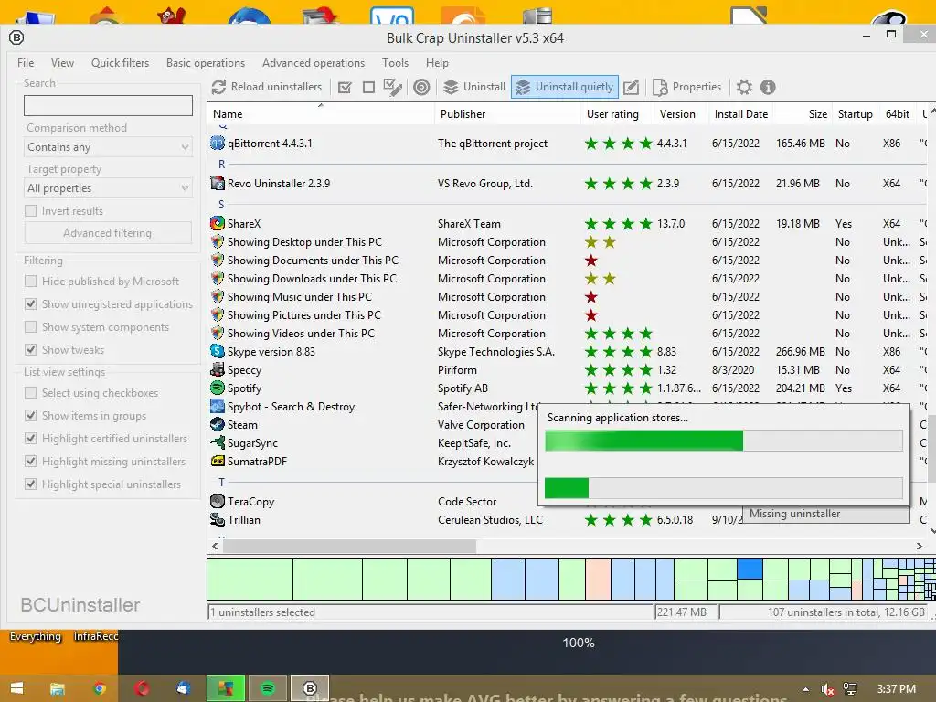
Task: Open the File menu
Action: pyautogui.click(x=26, y=63)
